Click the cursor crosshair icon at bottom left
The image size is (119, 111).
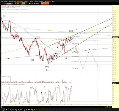(x=4, y=110)
